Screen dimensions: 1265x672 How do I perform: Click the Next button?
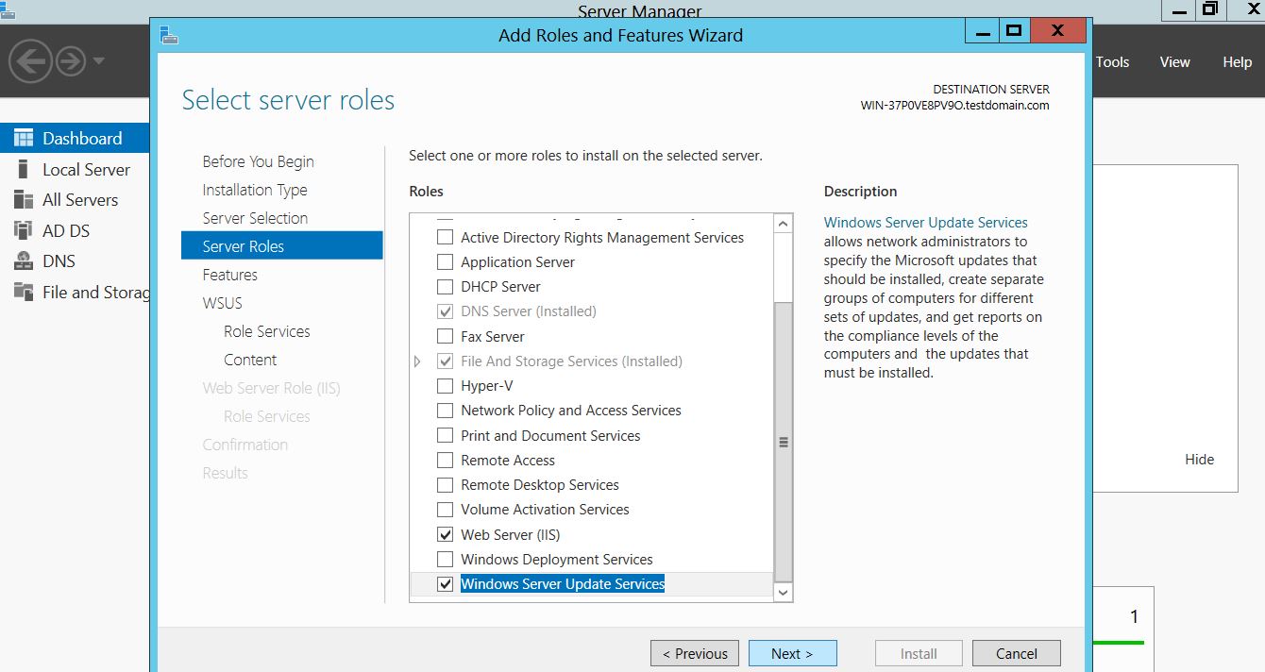(792, 653)
